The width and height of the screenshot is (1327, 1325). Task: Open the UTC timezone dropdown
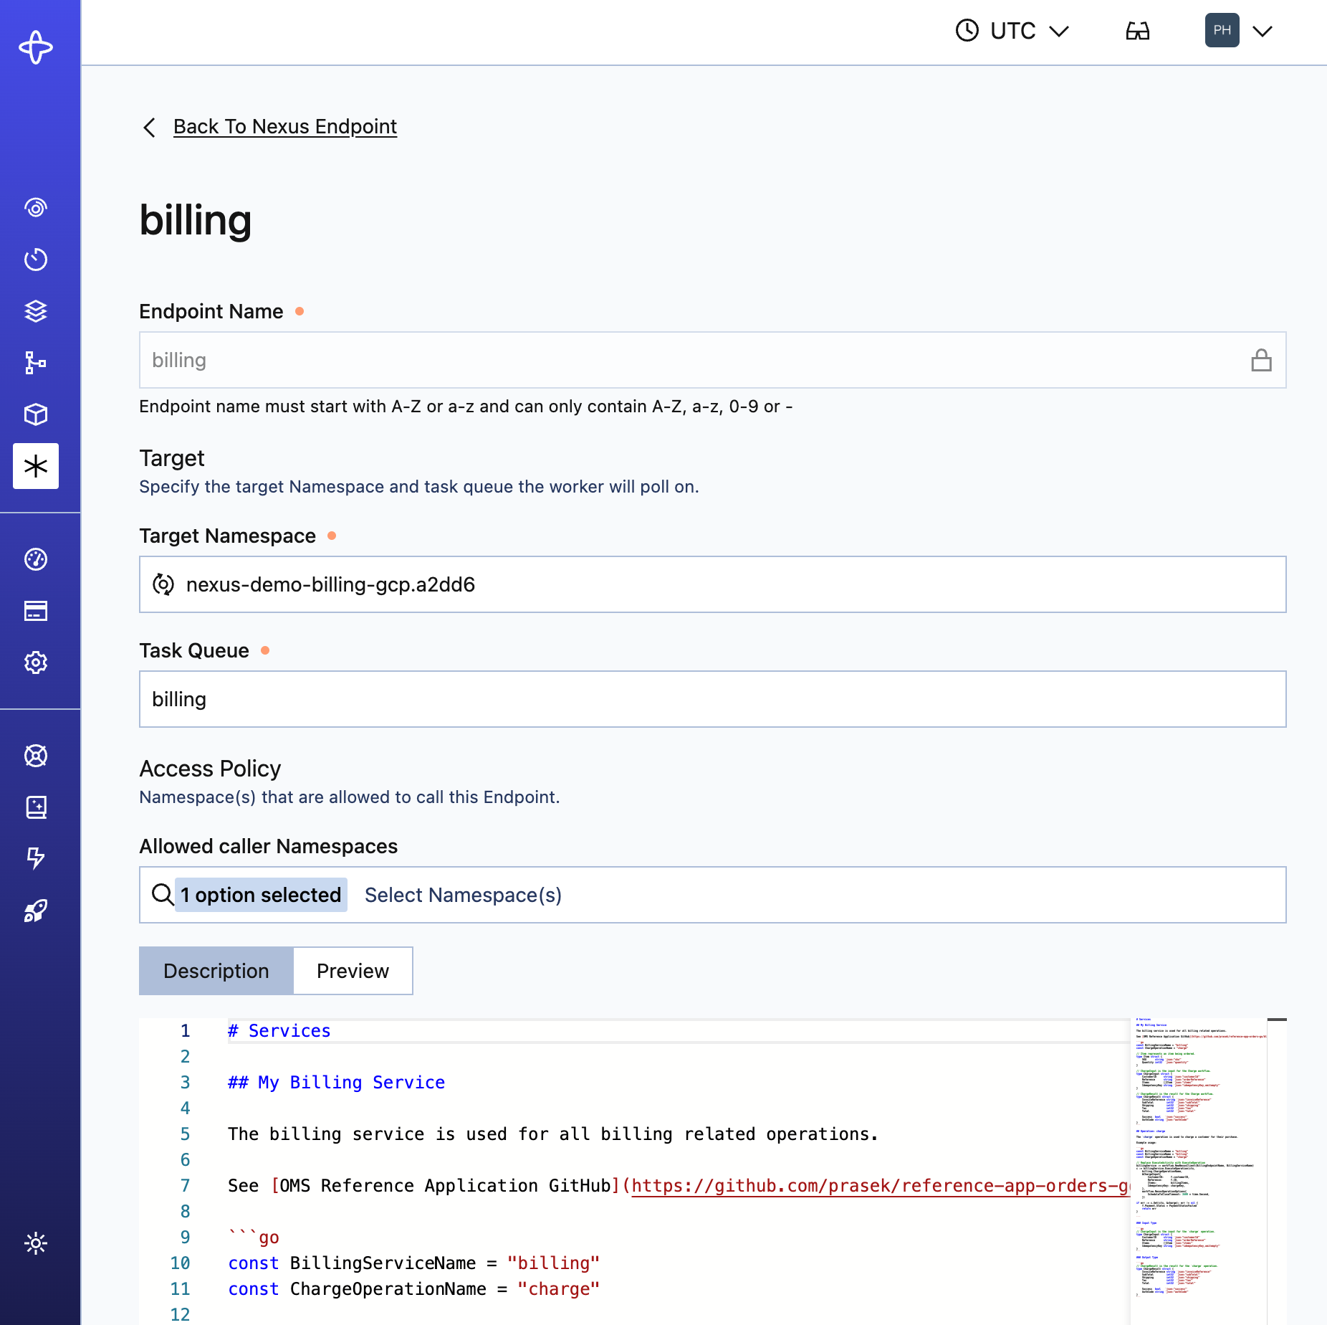tap(1012, 30)
